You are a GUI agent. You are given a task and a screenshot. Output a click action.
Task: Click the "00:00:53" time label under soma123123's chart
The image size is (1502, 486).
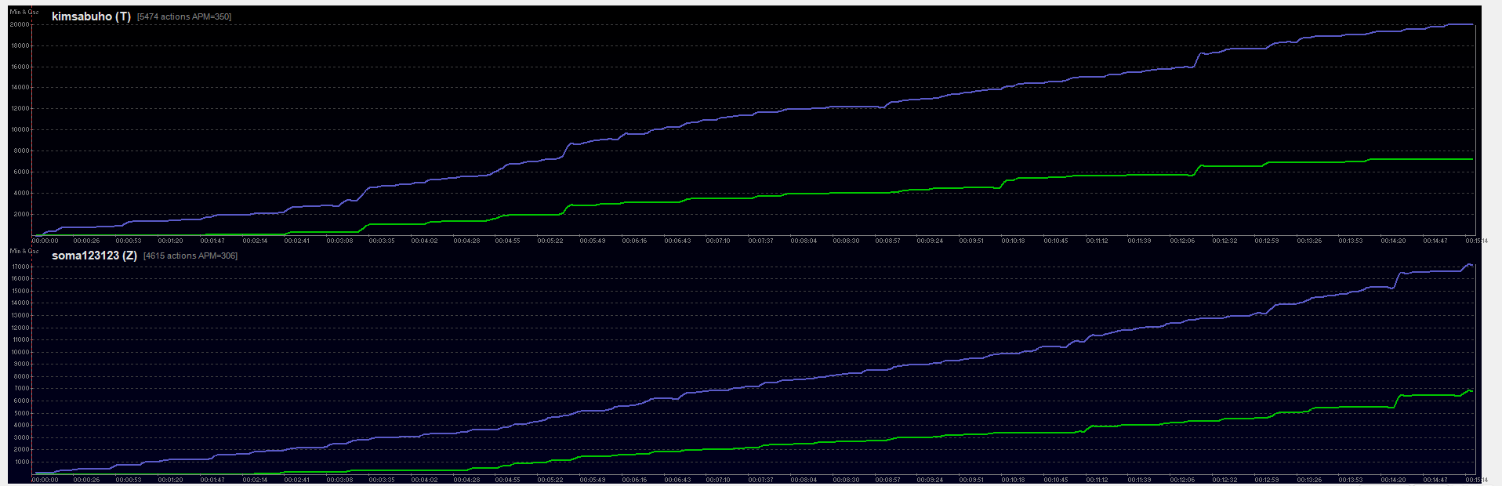click(x=129, y=480)
